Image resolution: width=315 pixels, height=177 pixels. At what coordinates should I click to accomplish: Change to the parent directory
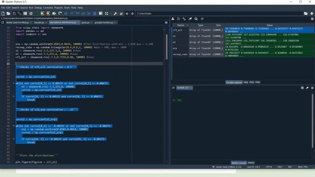(x=312, y=13)
